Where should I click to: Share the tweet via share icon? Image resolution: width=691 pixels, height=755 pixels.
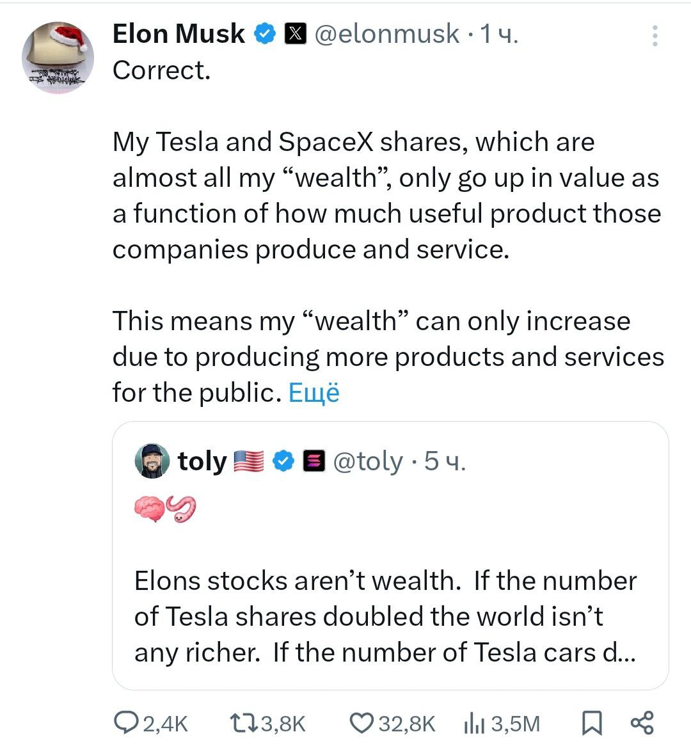click(x=642, y=722)
